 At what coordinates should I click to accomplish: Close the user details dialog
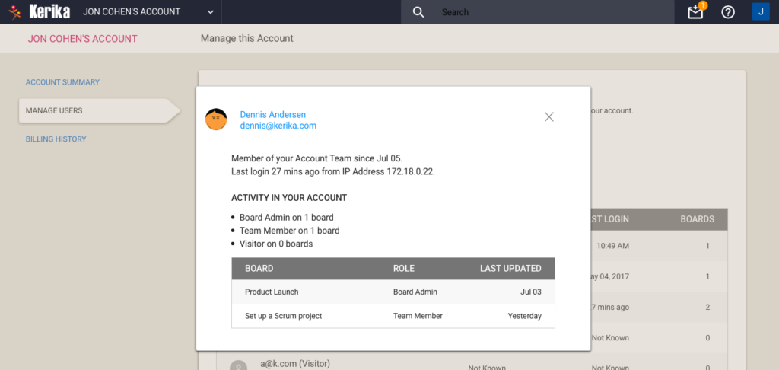[x=549, y=117]
